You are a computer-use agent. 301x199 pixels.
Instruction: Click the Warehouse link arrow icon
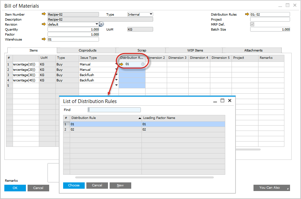click(x=44, y=39)
